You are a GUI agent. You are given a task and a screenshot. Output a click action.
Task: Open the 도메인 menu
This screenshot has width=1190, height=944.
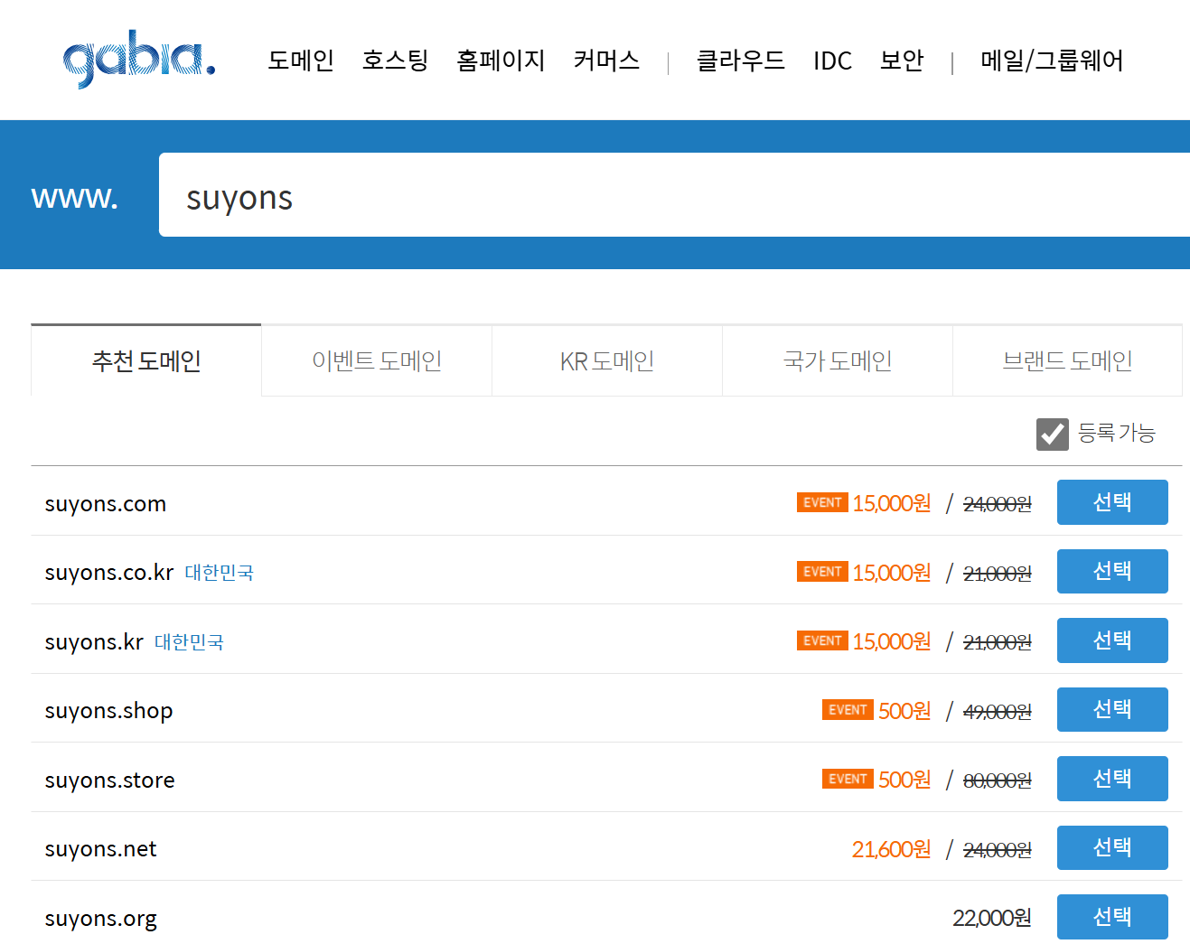point(301,61)
